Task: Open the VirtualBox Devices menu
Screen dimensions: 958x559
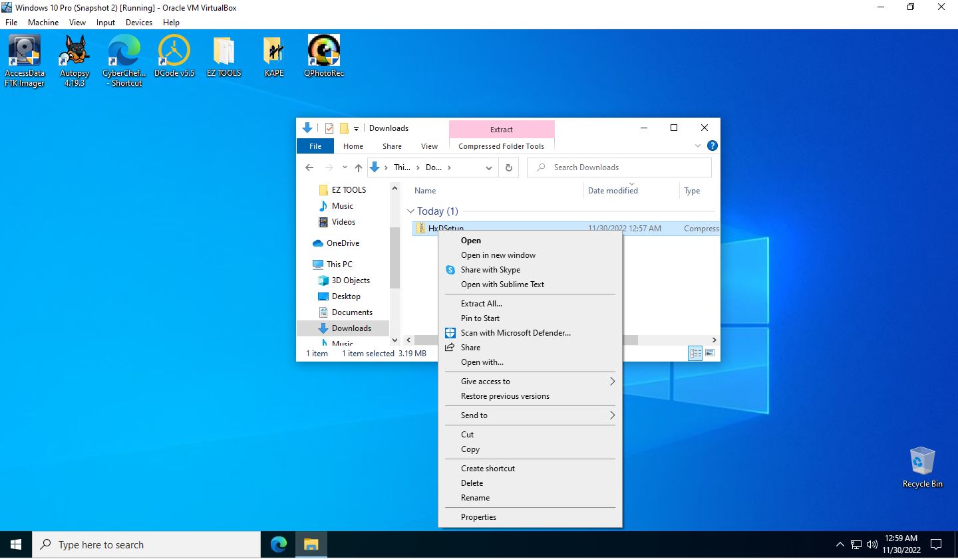Action: (x=139, y=23)
